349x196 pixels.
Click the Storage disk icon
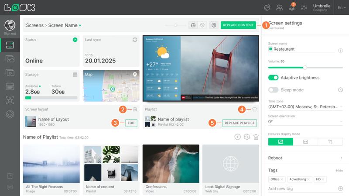[75, 74]
